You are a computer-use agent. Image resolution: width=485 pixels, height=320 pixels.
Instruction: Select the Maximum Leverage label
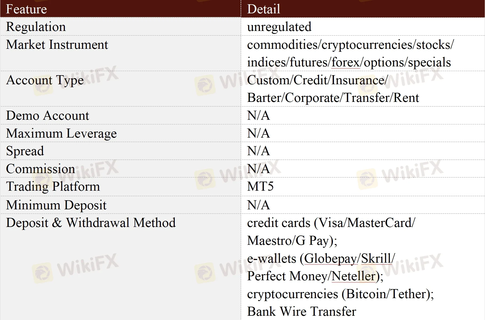tap(61, 133)
